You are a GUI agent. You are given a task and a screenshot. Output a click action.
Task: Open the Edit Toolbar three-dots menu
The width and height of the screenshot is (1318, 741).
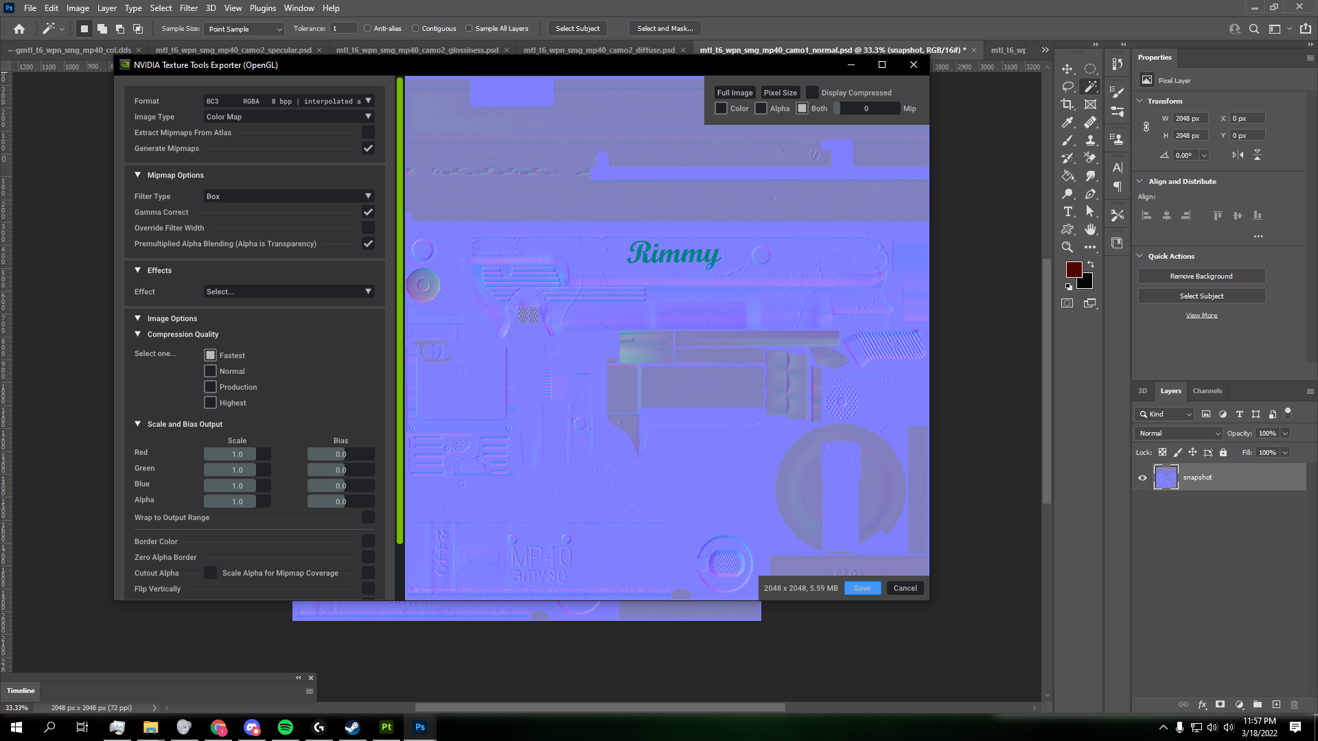[x=1090, y=247]
